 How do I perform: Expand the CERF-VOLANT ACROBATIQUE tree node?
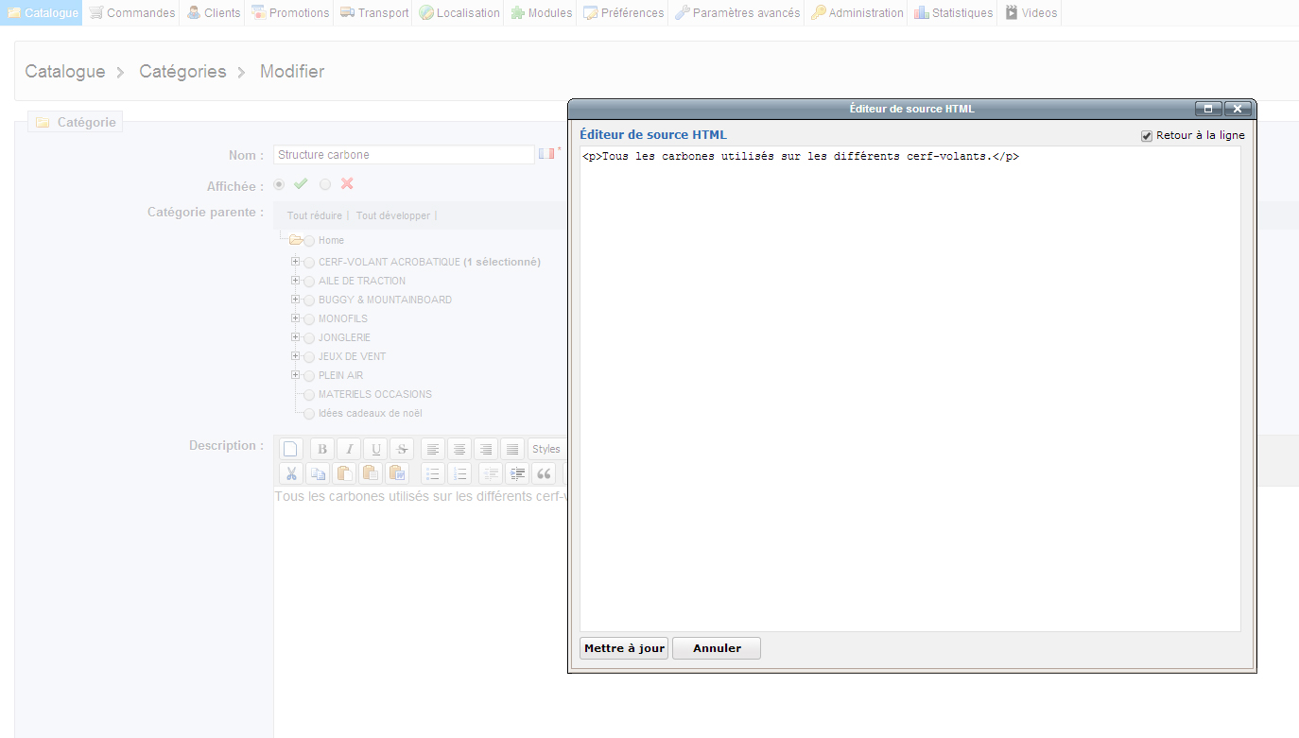296,262
